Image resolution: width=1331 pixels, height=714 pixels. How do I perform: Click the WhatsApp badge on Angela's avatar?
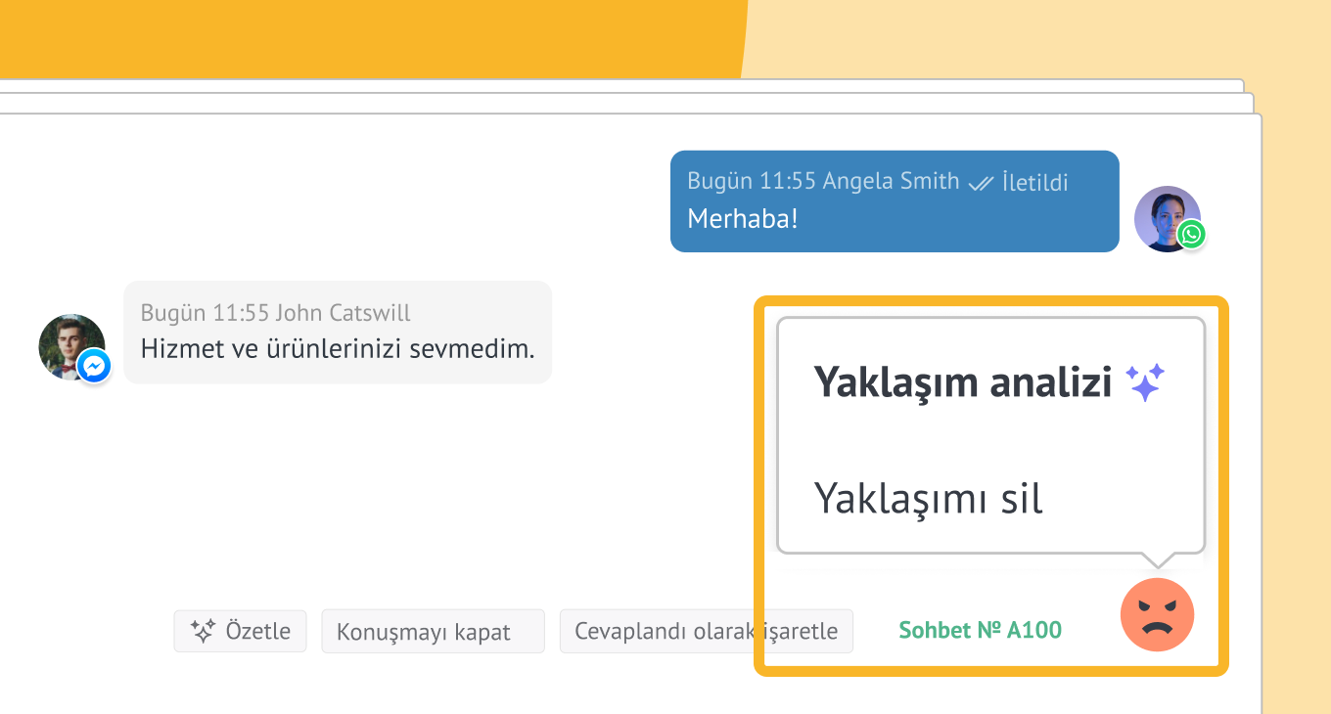tap(1191, 235)
